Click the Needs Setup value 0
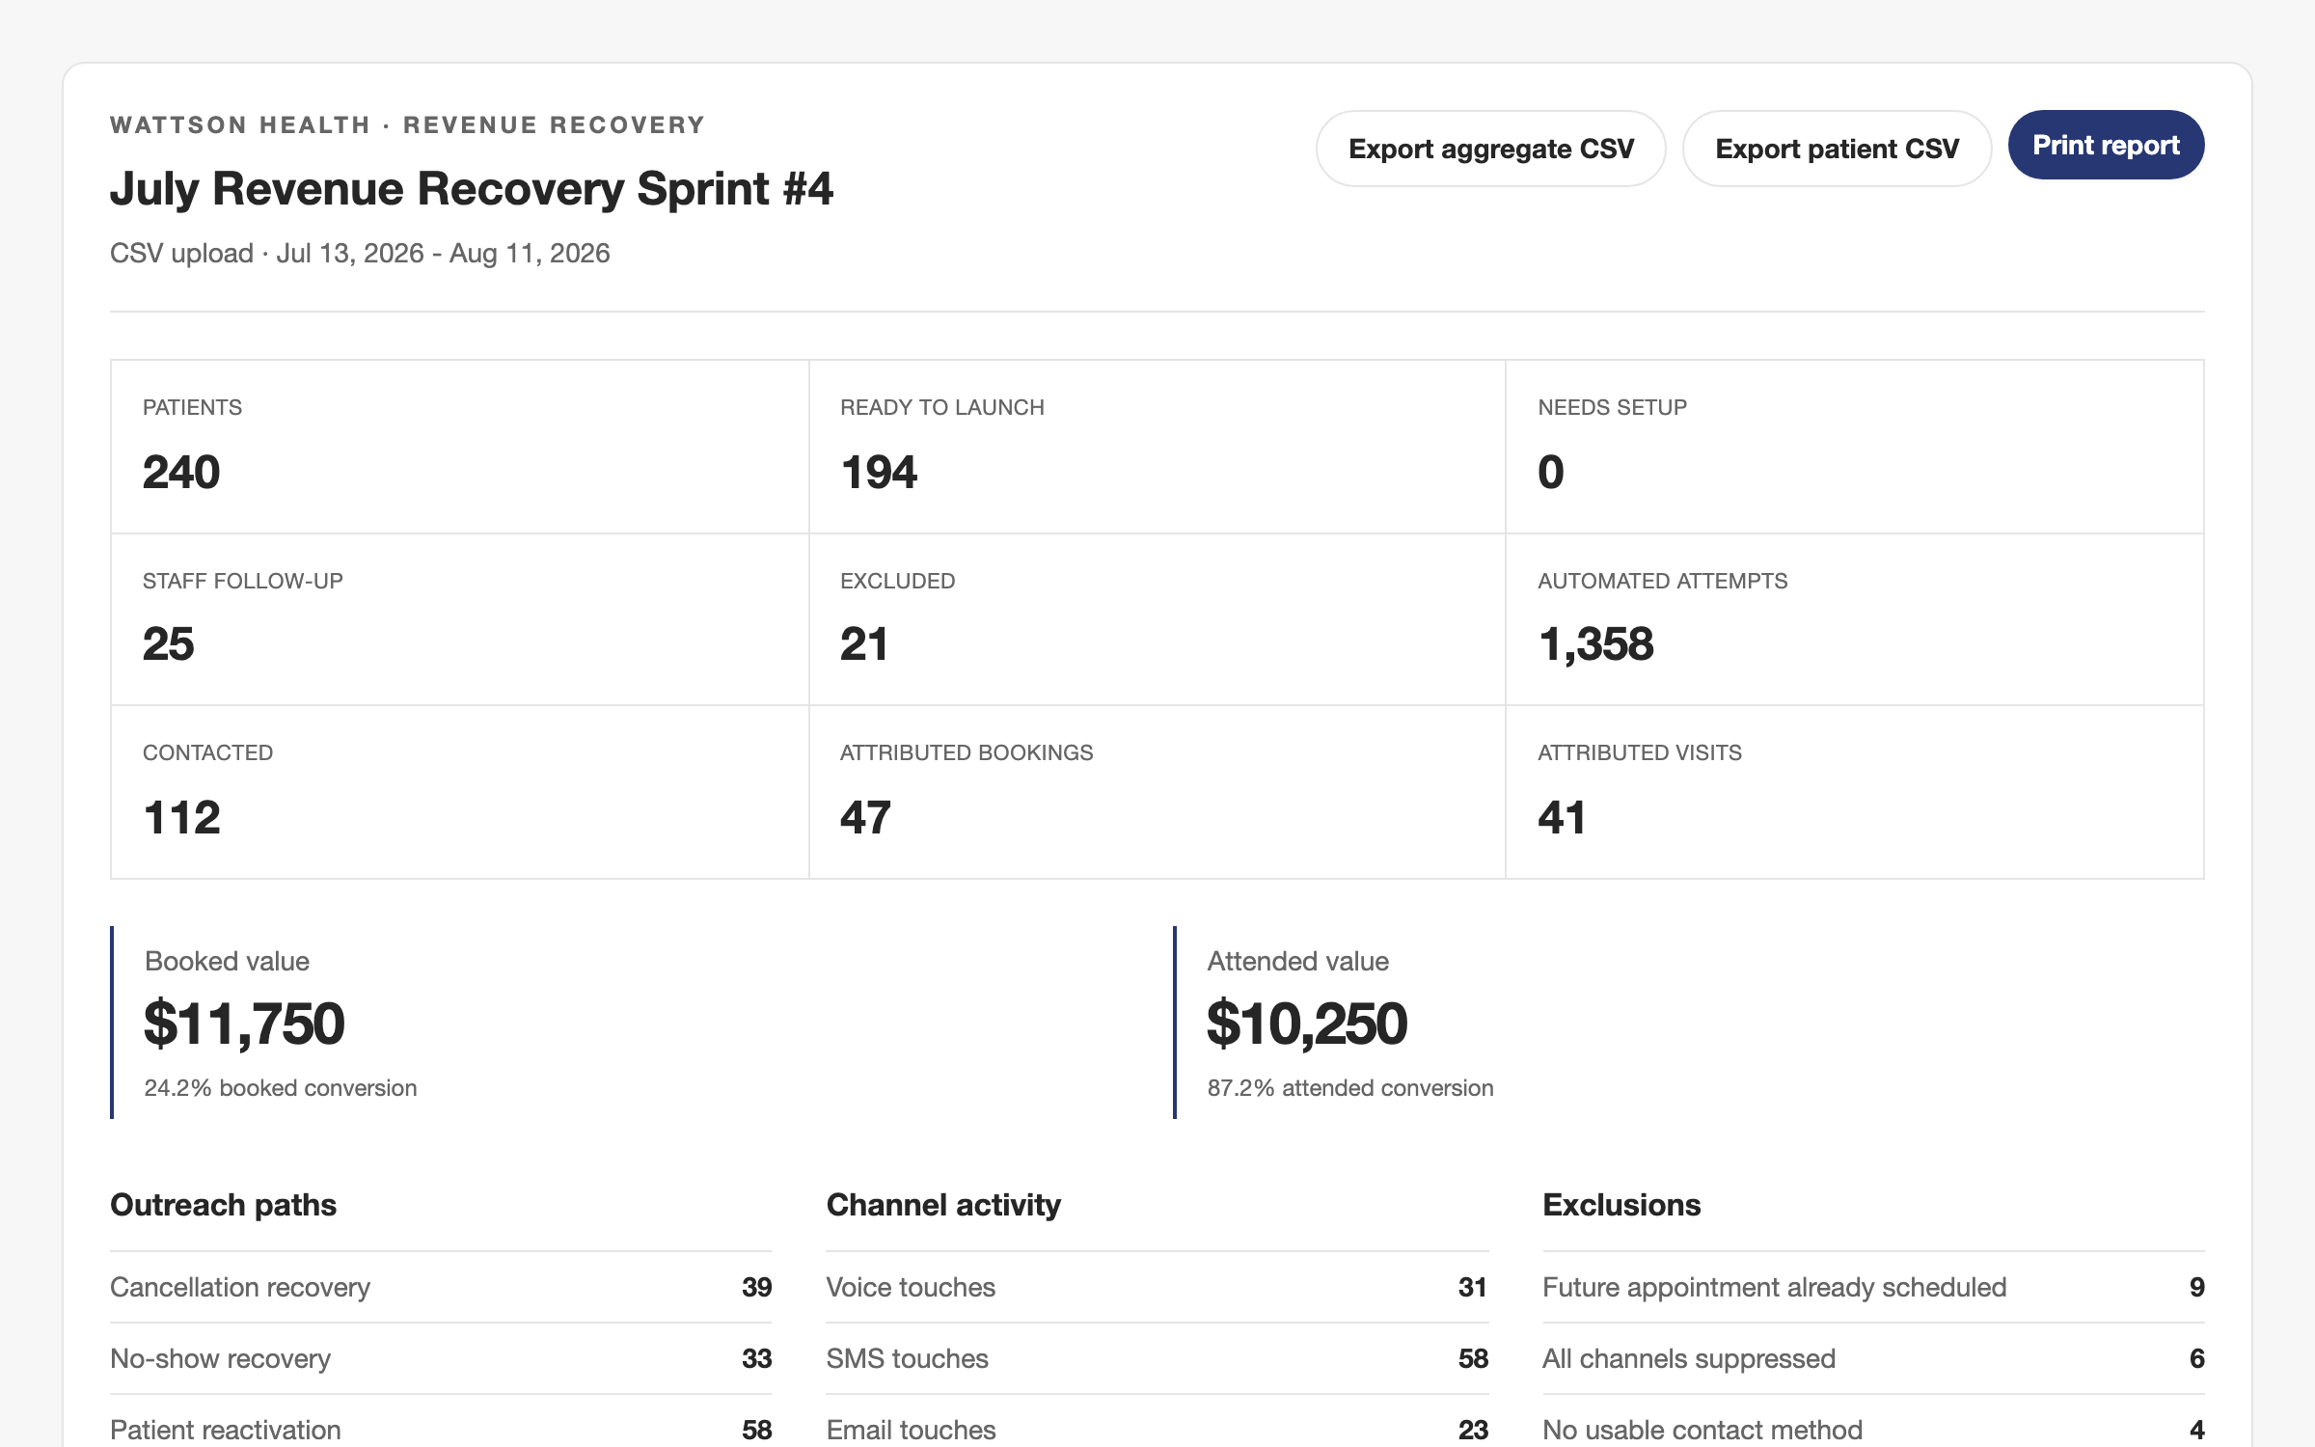Viewport: 2315px width, 1447px height. coord(1551,473)
